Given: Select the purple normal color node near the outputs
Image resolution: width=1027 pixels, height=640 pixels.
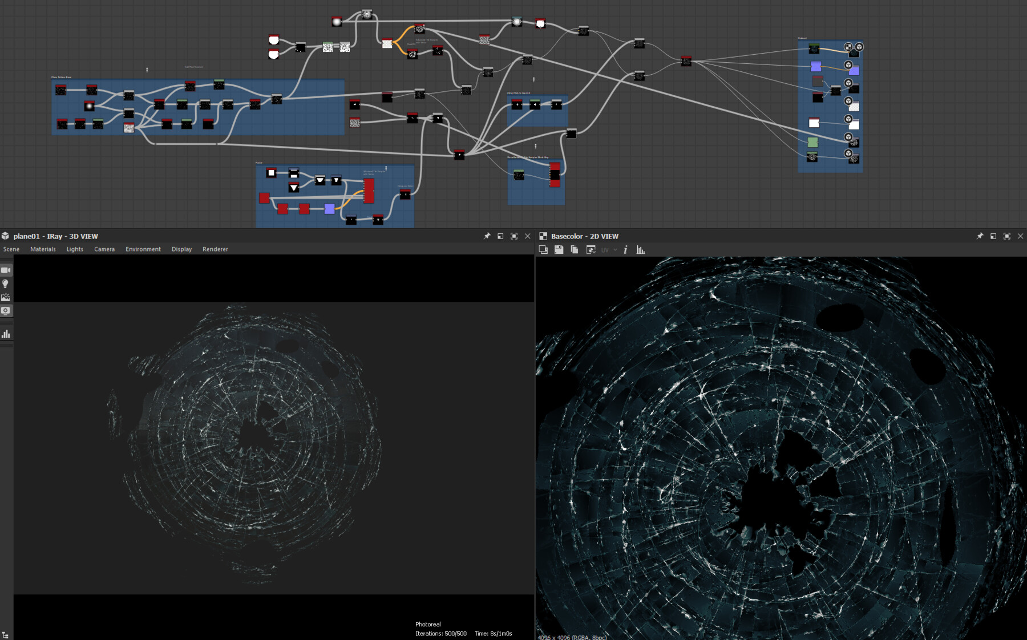Looking at the screenshot, I should 816,67.
